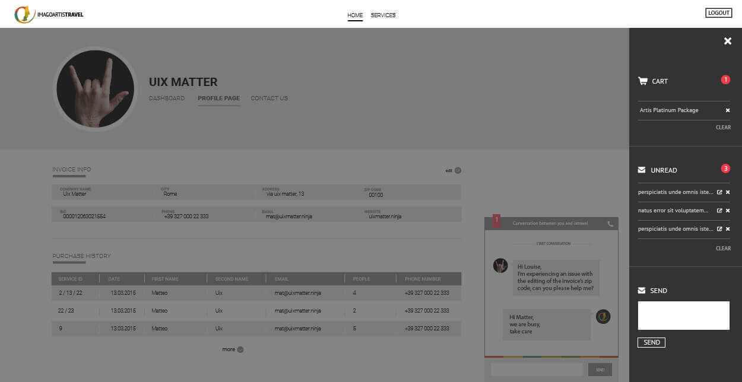Click the phone icon in conversation header

coord(610,224)
